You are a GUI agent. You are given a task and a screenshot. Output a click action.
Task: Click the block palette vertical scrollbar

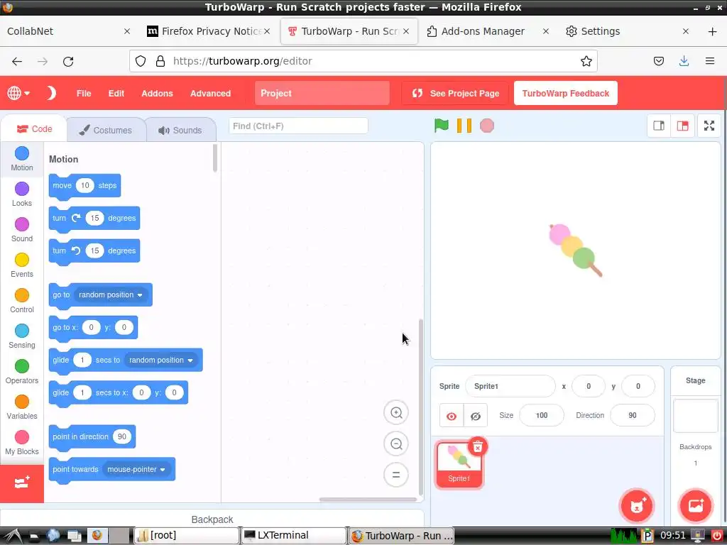point(214,158)
